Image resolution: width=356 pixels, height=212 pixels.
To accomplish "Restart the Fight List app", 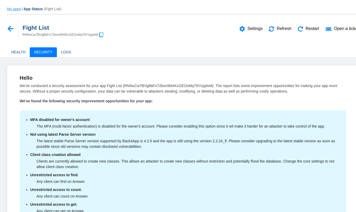I will [x=308, y=29].
